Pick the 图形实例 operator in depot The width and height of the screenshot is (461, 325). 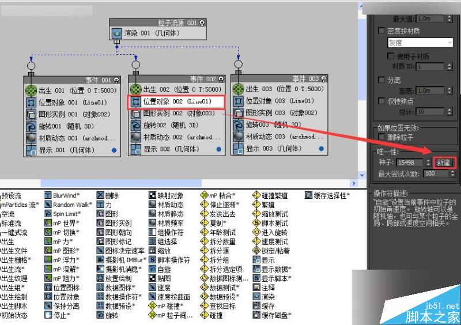tap(114, 223)
